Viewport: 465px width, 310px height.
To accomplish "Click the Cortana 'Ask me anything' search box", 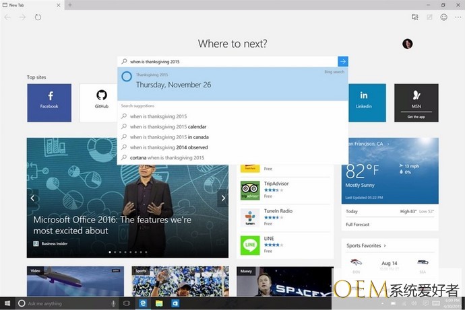I will (64, 303).
